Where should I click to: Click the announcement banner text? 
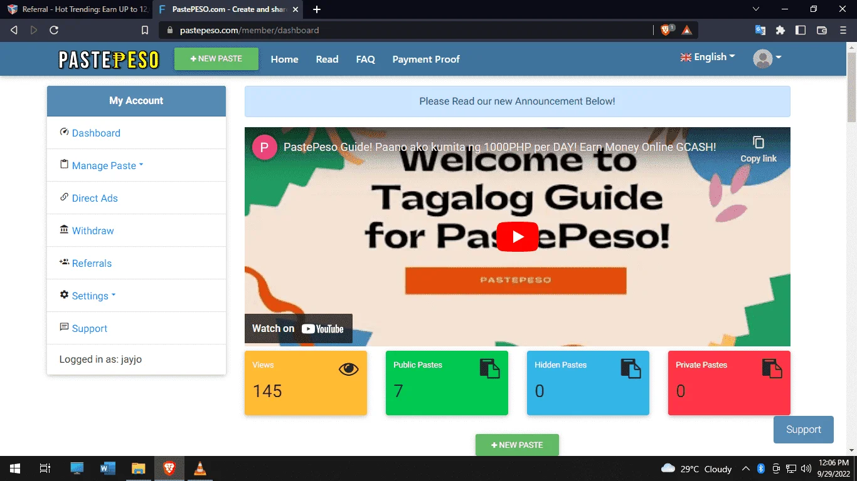click(x=517, y=101)
